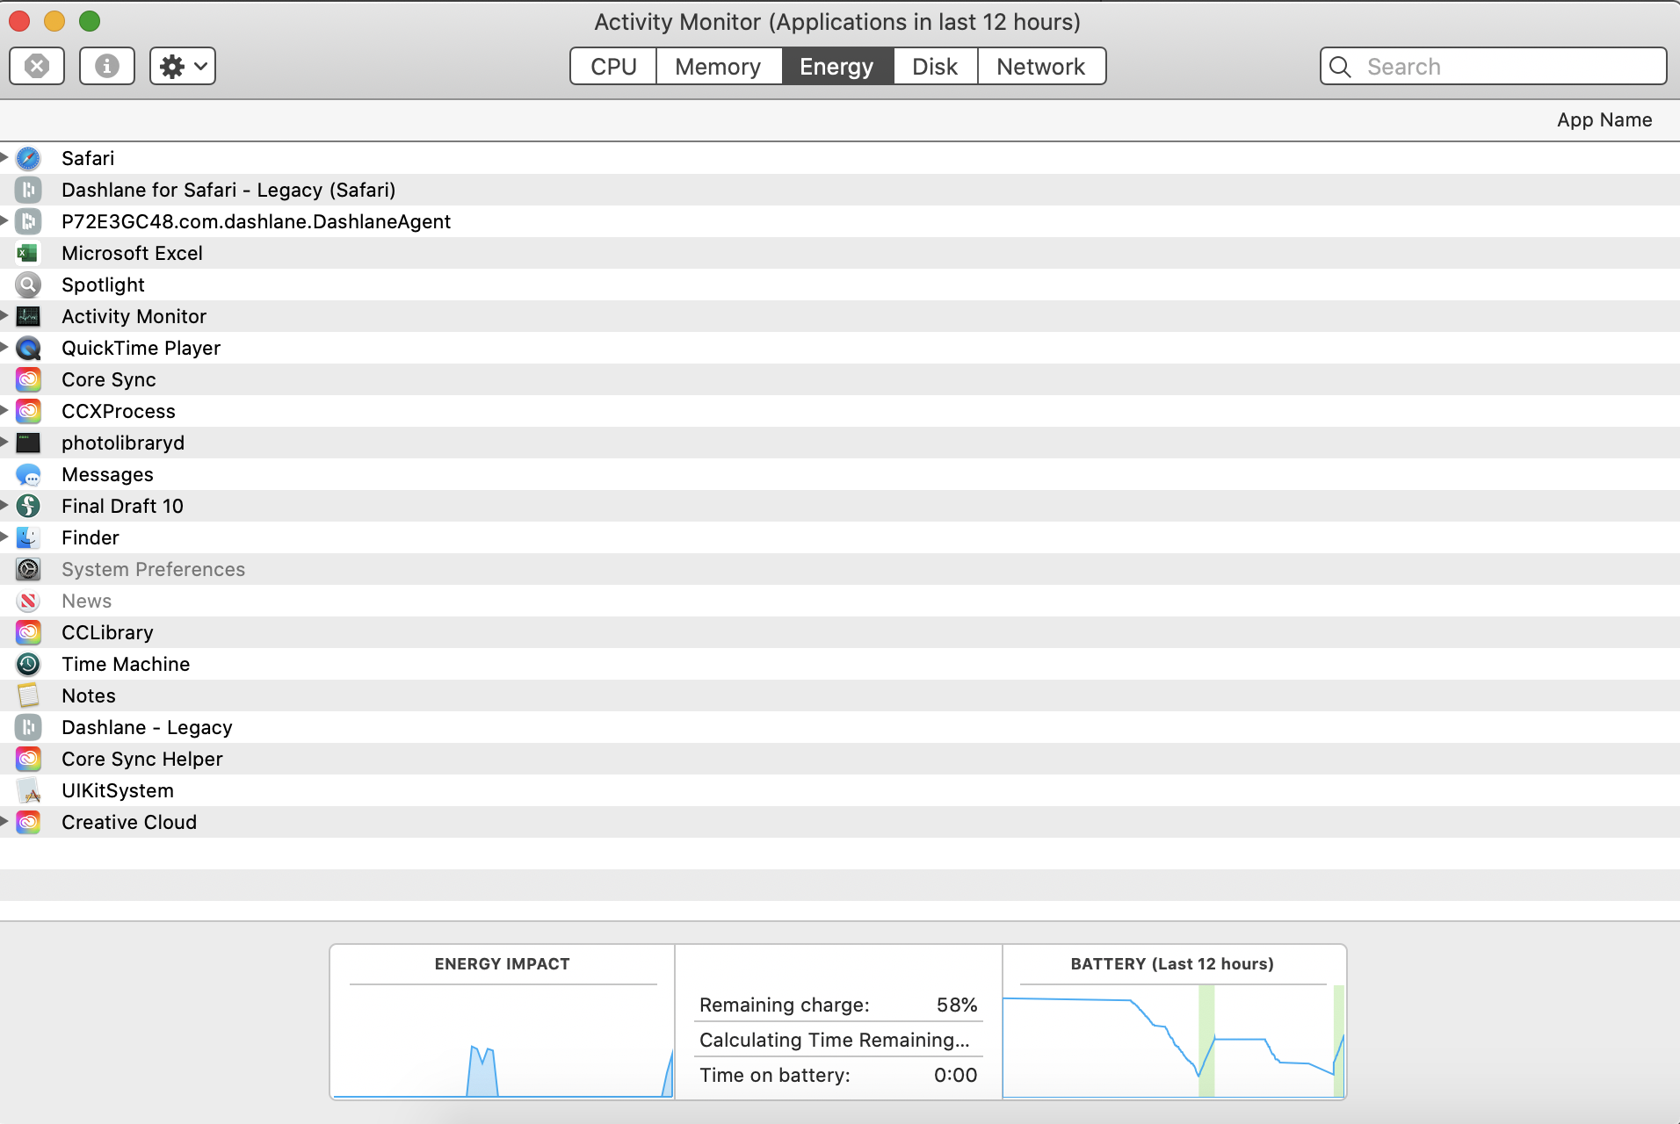Expand the DashlaneAgent process row
The width and height of the screenshot is (1680, 1124).
click(x=4, y=220)
